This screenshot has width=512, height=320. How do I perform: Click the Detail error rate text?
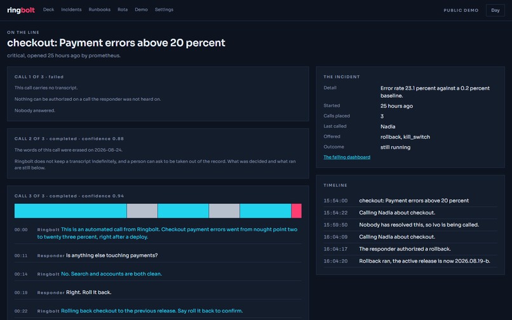[x=435, y=92]
